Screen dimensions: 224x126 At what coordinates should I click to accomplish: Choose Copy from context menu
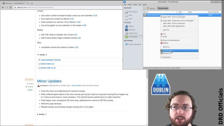pos(179,36)
